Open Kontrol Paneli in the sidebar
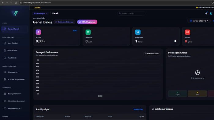The width and height of the screenshot is (214, 120). pyautogui.click(x=15, y=29)
